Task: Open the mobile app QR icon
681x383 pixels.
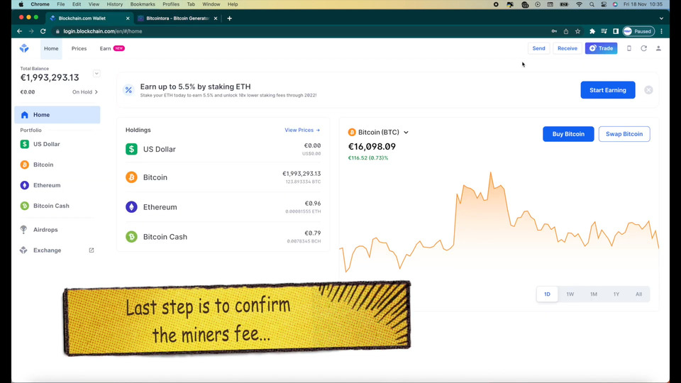Action: (629, 48)
